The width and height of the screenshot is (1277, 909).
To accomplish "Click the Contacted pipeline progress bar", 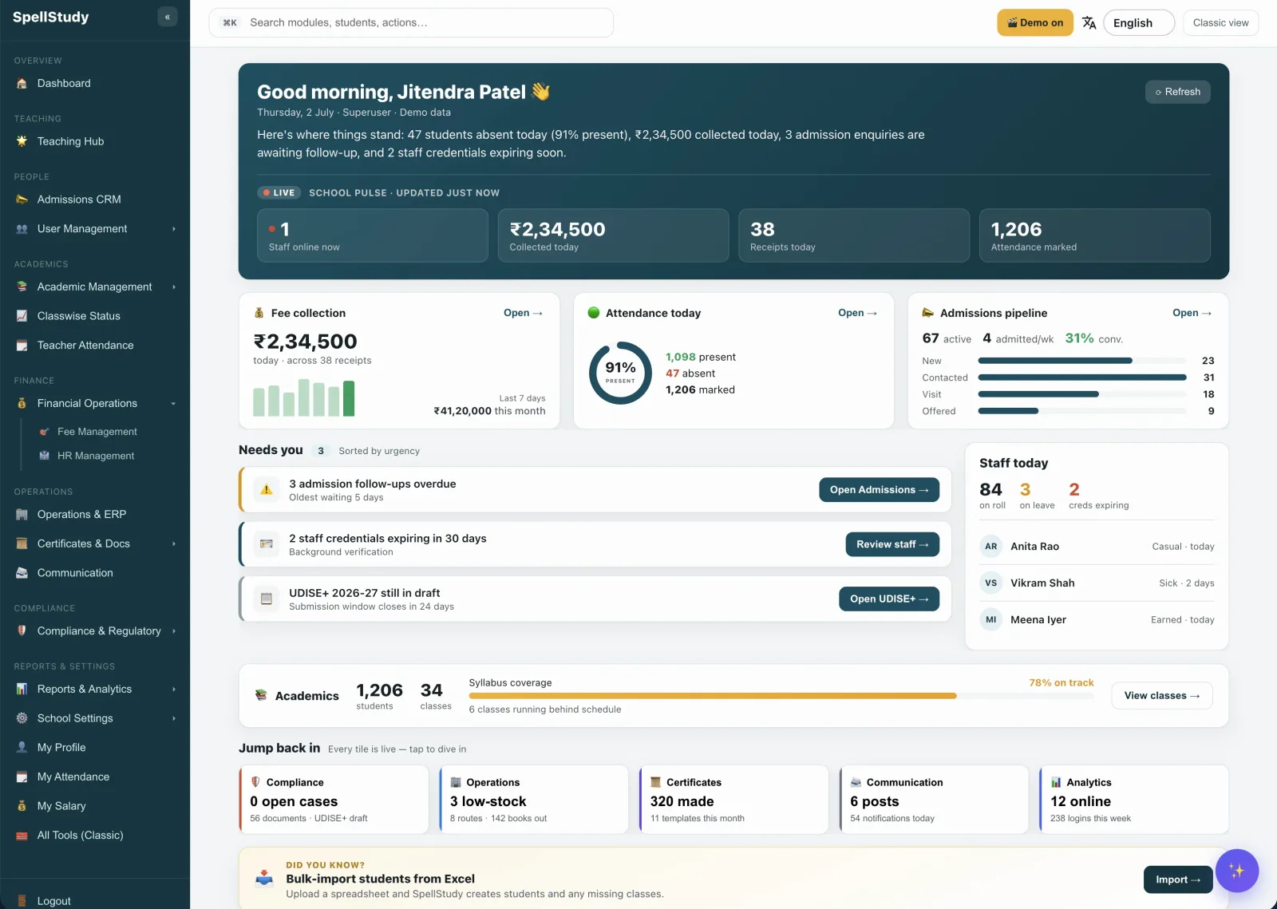I will 1082,377.
